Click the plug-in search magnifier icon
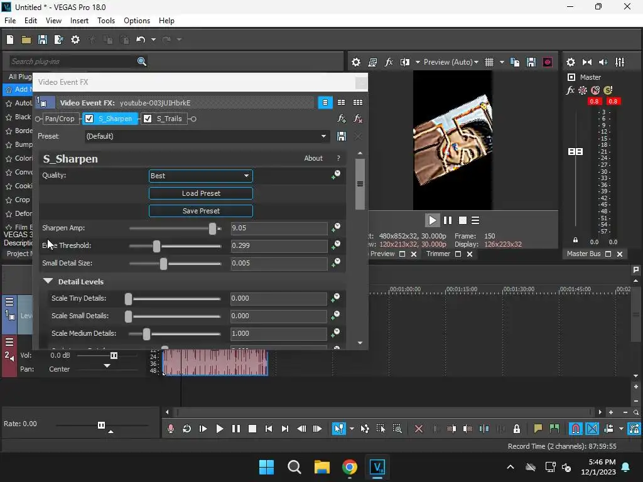 (141, 62)
